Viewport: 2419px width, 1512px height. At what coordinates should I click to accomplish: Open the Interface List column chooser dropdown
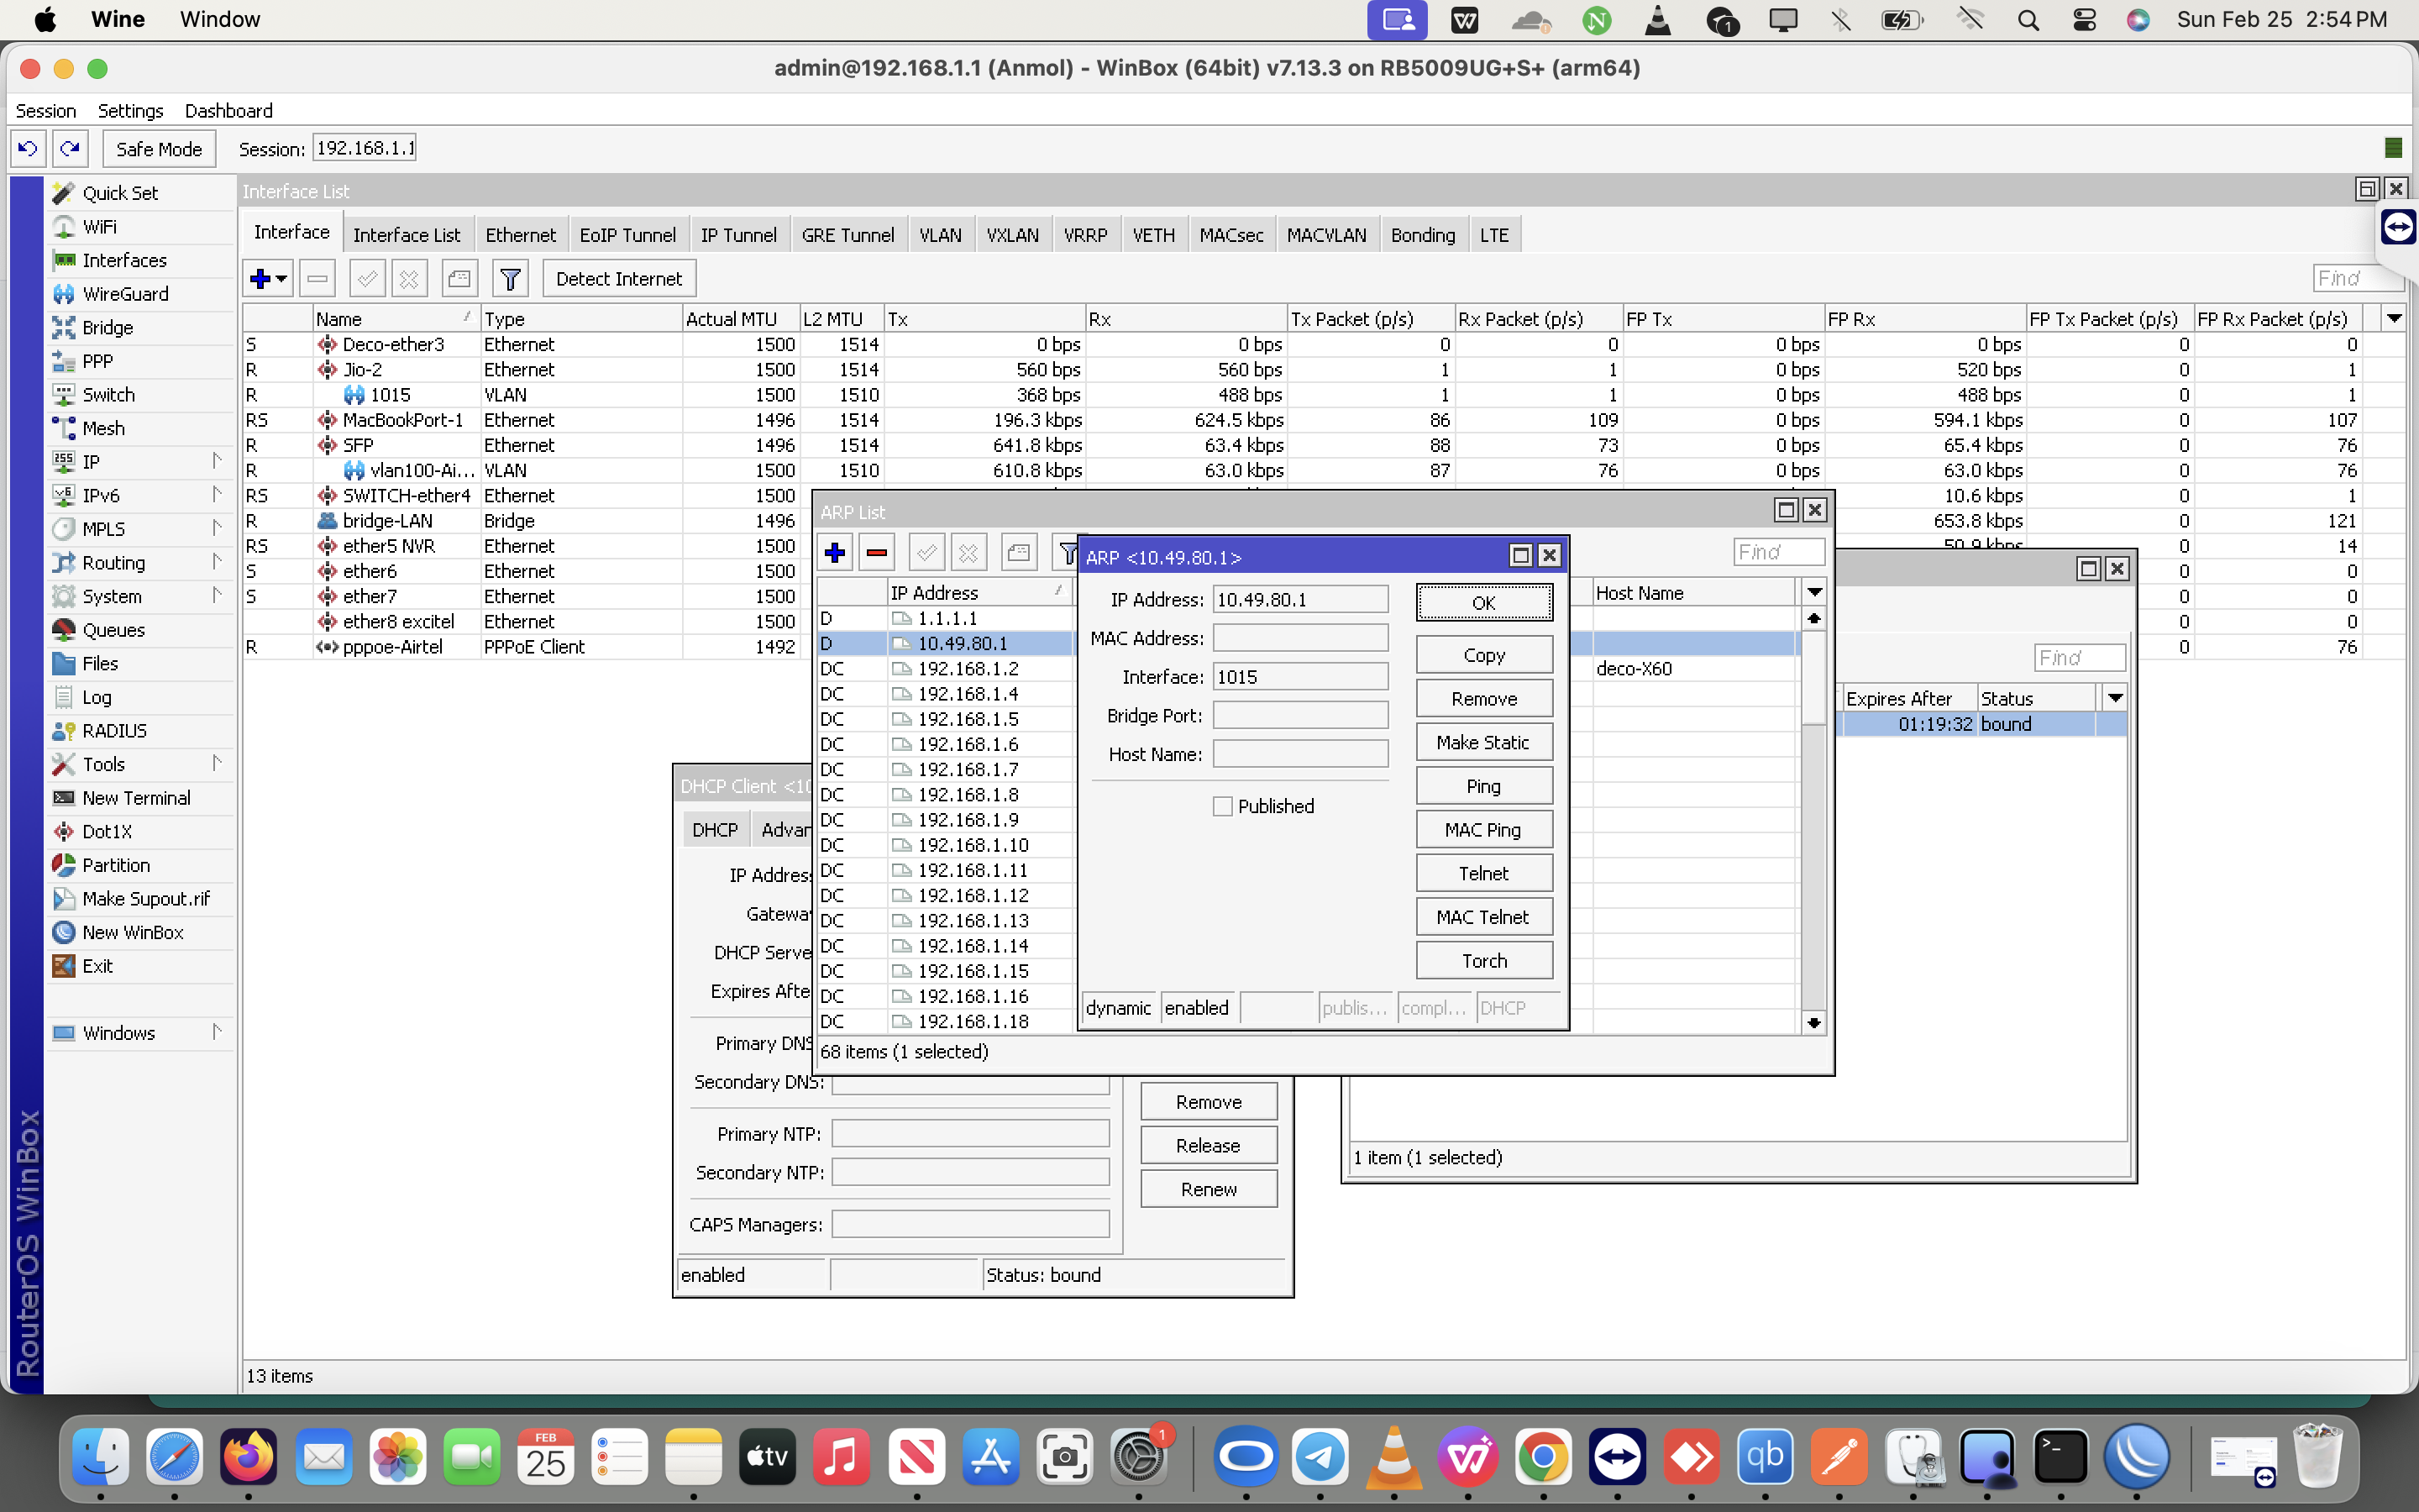pyautogui.click(x=2394, y=319)
